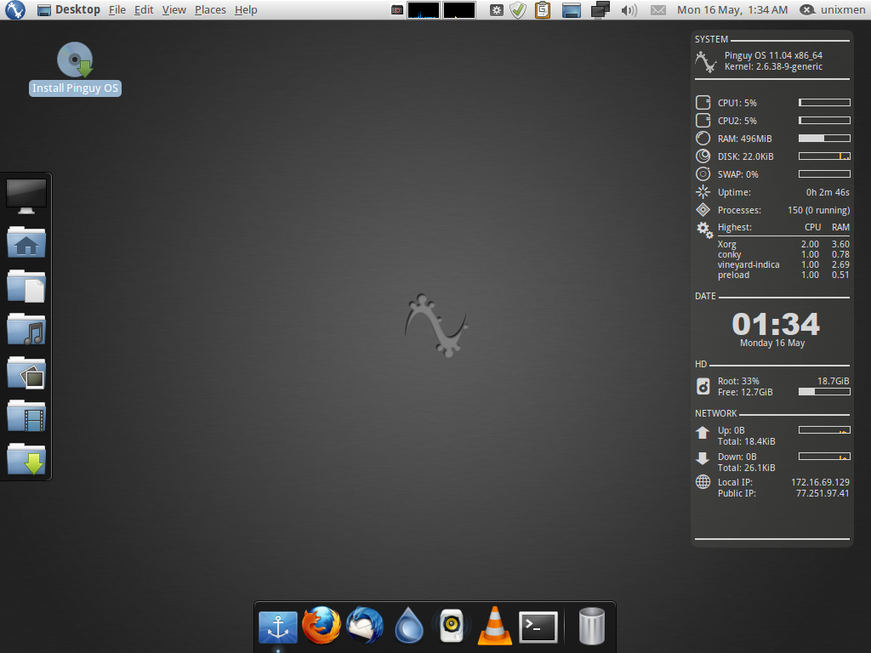Viewport: 871px width, 653px height.
Task: Click the gears icon beside Highest
Action: point(705,230)
